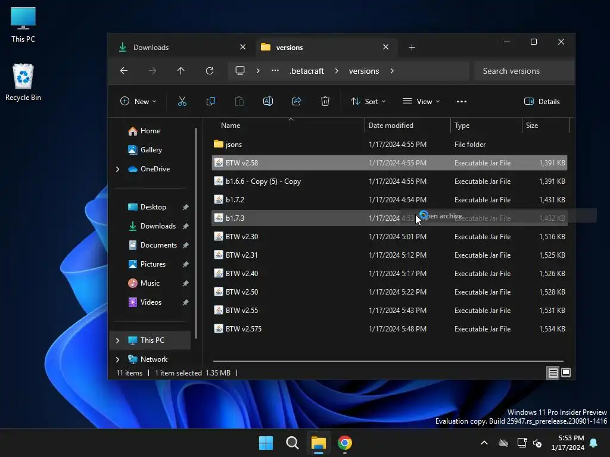This screenshot has width=610, height=457.
Task: Sort by Type column header
Action: (x=486, y=126)
